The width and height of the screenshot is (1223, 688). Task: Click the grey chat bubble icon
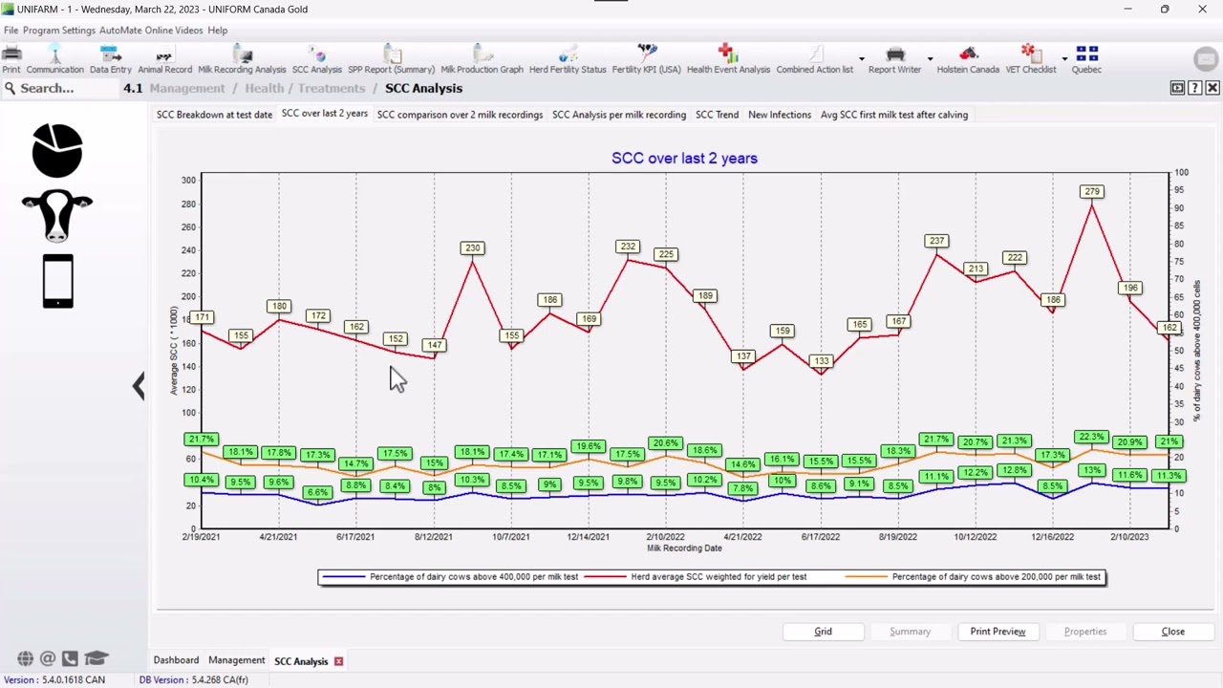point(1206,59)
